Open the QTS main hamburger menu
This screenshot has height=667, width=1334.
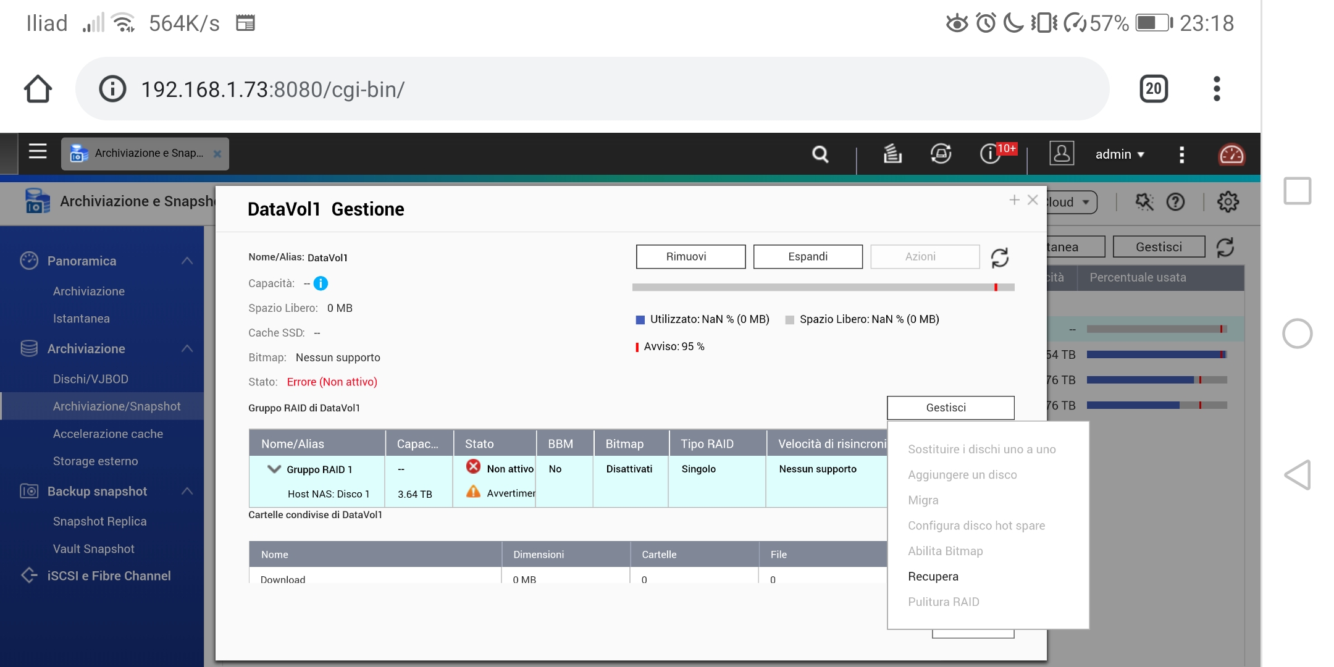pos(38,152)
